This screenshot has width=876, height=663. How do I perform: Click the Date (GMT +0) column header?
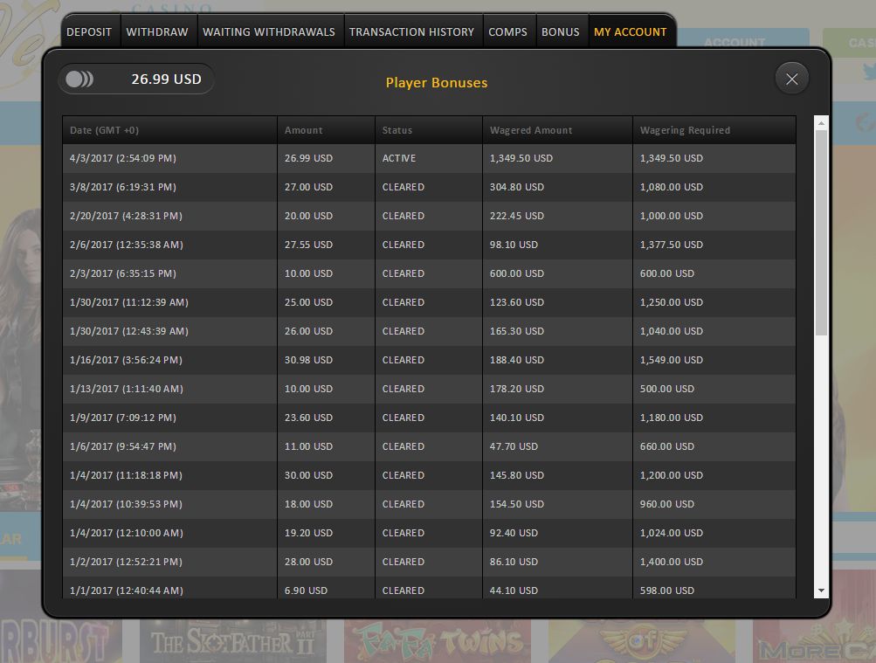point(169,130)
